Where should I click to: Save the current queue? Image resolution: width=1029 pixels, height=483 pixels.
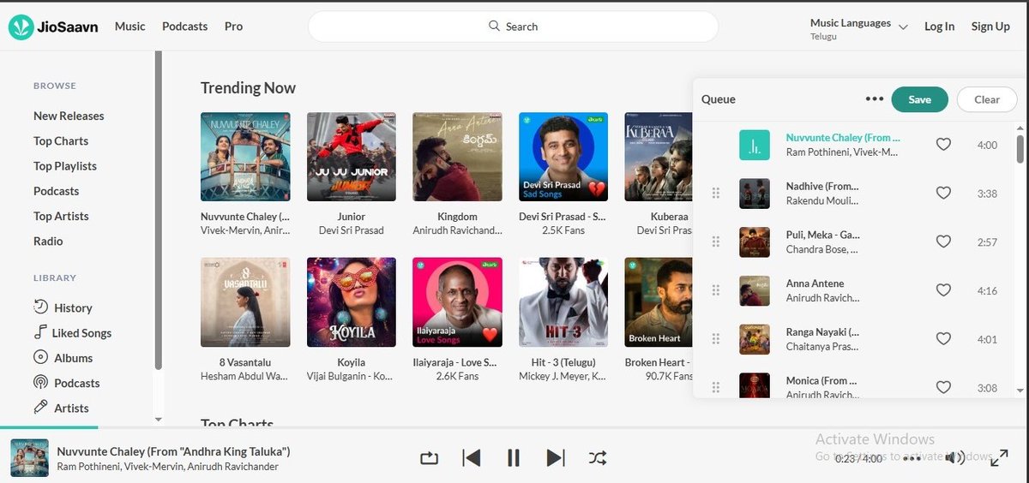point(919,99)
